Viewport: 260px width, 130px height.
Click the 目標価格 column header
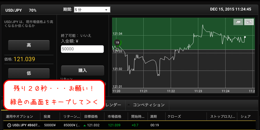(91, 117)
